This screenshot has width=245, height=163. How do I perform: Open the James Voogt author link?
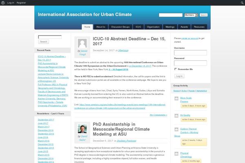click(x=84, y=53)
